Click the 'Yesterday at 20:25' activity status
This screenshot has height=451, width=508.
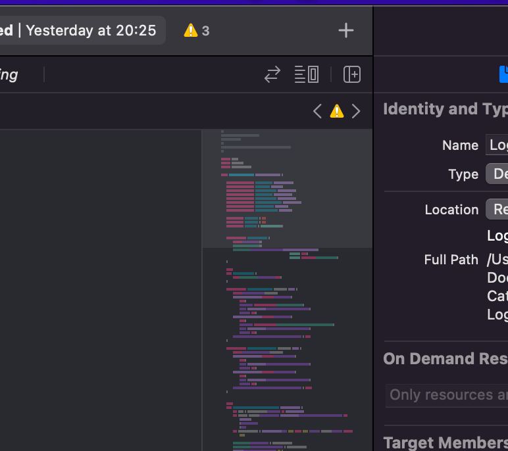tap(91, 30)
